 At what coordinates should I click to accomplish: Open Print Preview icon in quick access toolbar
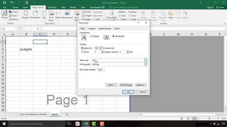pyautogui.click(x=27, y=2)
